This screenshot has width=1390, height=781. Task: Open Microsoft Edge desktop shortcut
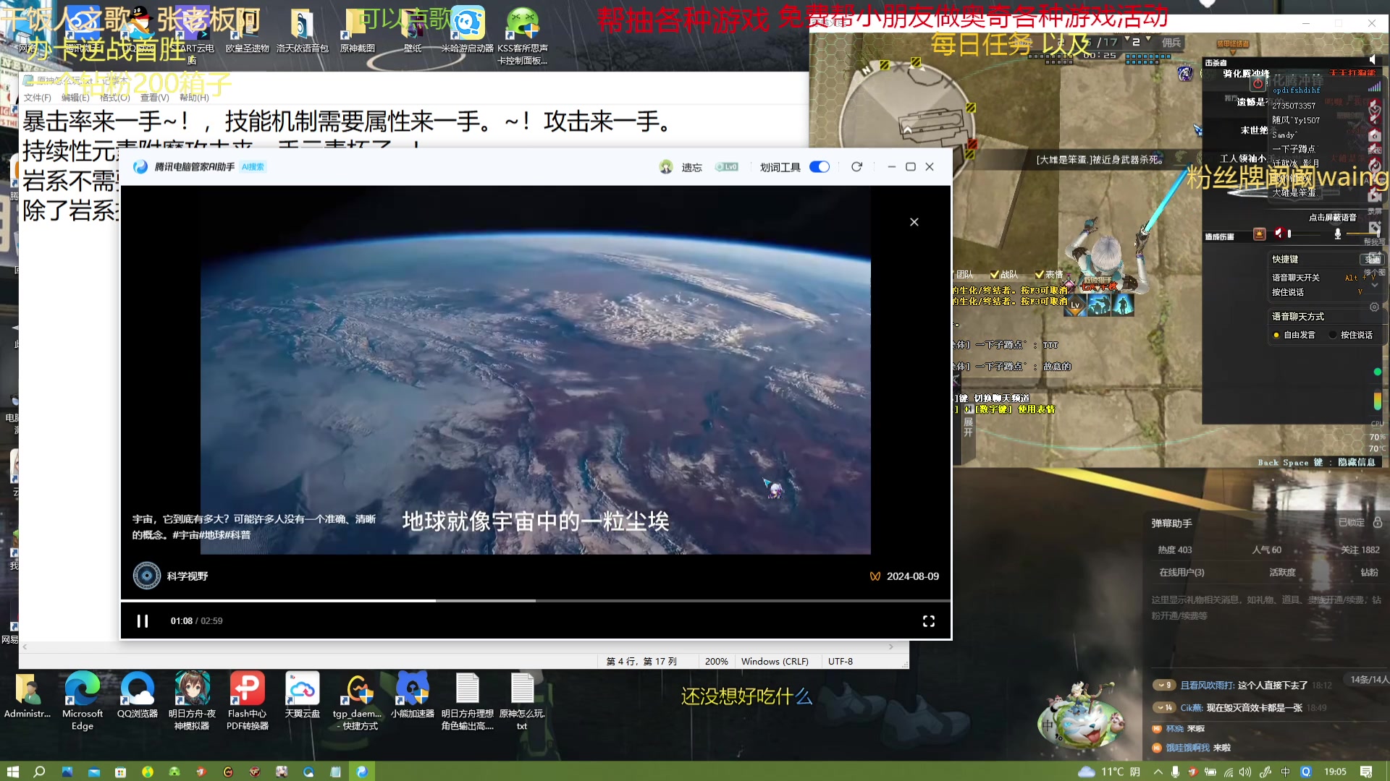pos(83,701)
